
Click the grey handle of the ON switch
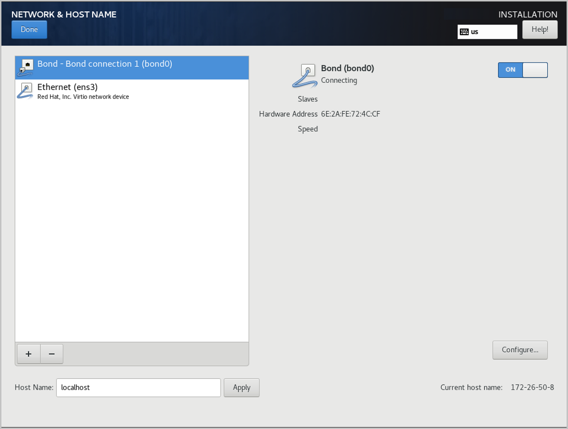535,70
